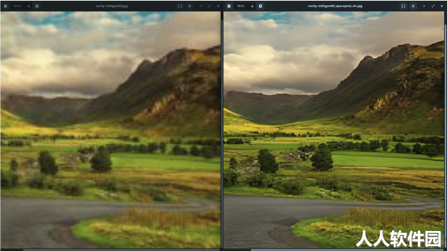Toggle fullscreen in verity-milligan69.jpg window
This screenshot has width=447, height=251.
pyautogui.click(x=180, y=6)
